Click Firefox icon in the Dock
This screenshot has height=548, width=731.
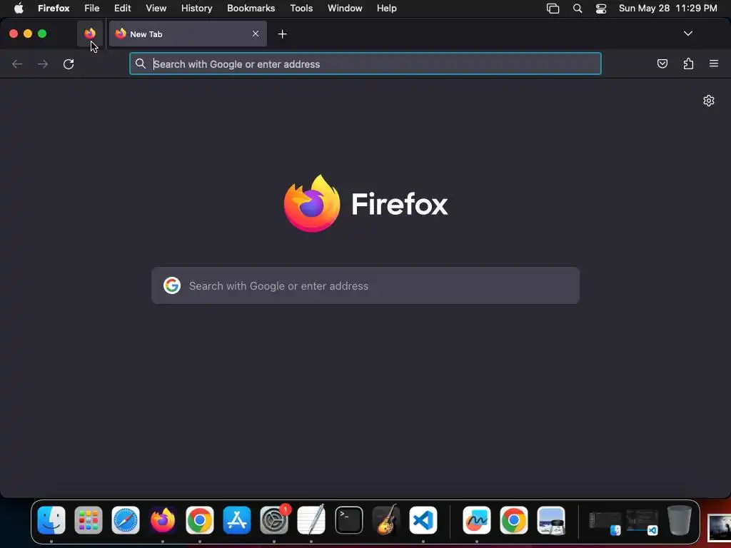[x=163, y=520]
